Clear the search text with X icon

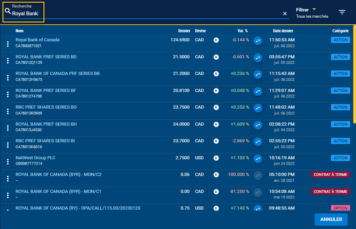pyautogui.click(x=285, y=14)
